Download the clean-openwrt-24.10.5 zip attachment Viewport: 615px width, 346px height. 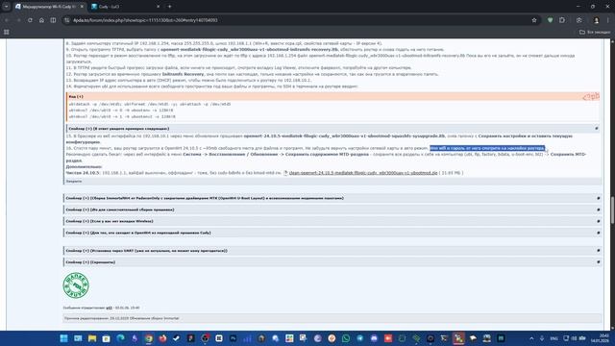[363, 173]
